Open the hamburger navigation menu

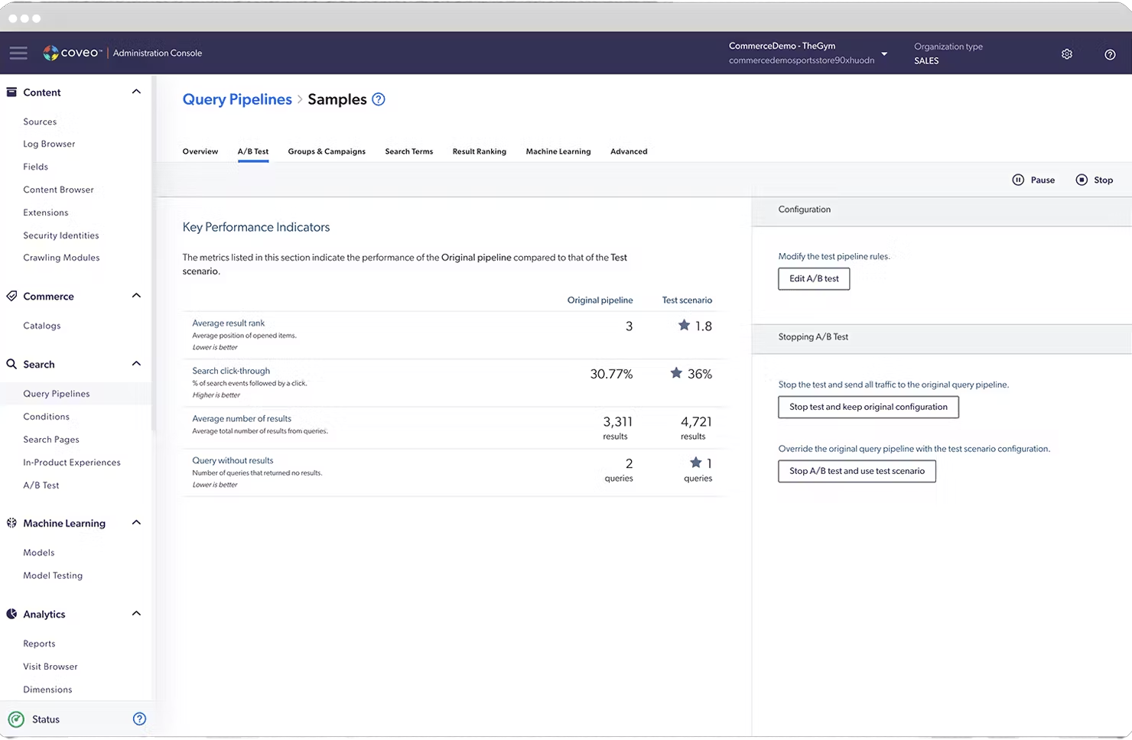coord(18,53)
